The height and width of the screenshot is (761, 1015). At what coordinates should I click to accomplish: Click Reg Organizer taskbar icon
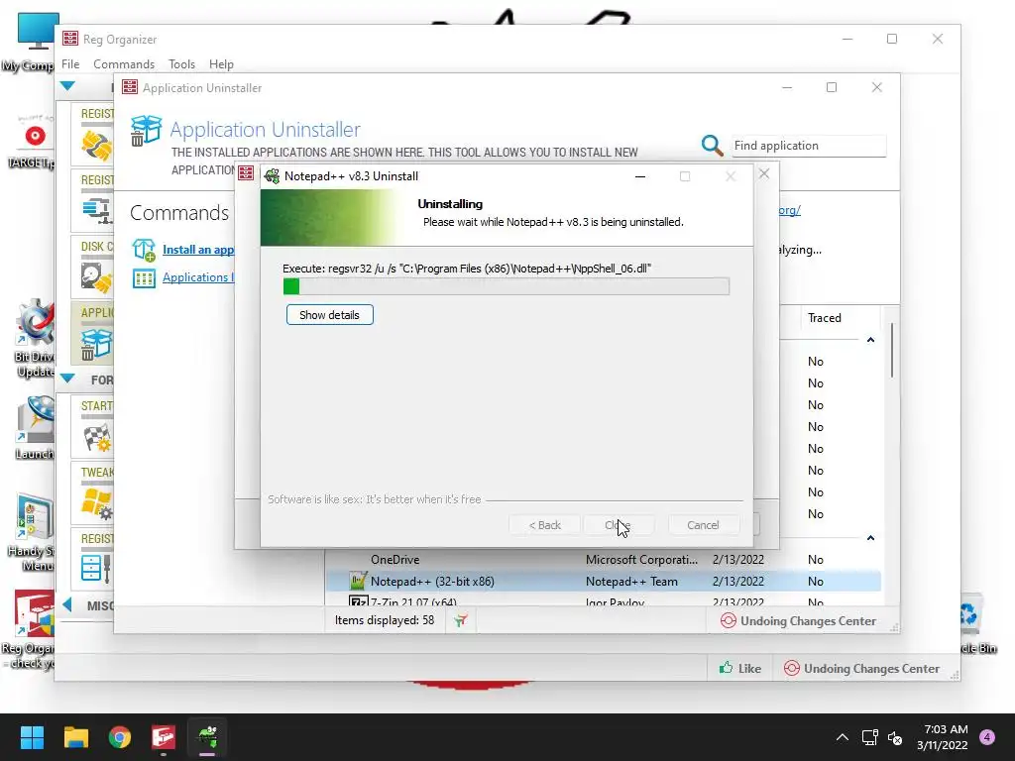pos(164,737)
